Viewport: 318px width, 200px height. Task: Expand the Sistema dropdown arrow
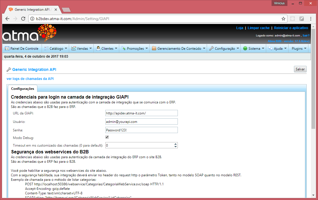tap(263, 49)
